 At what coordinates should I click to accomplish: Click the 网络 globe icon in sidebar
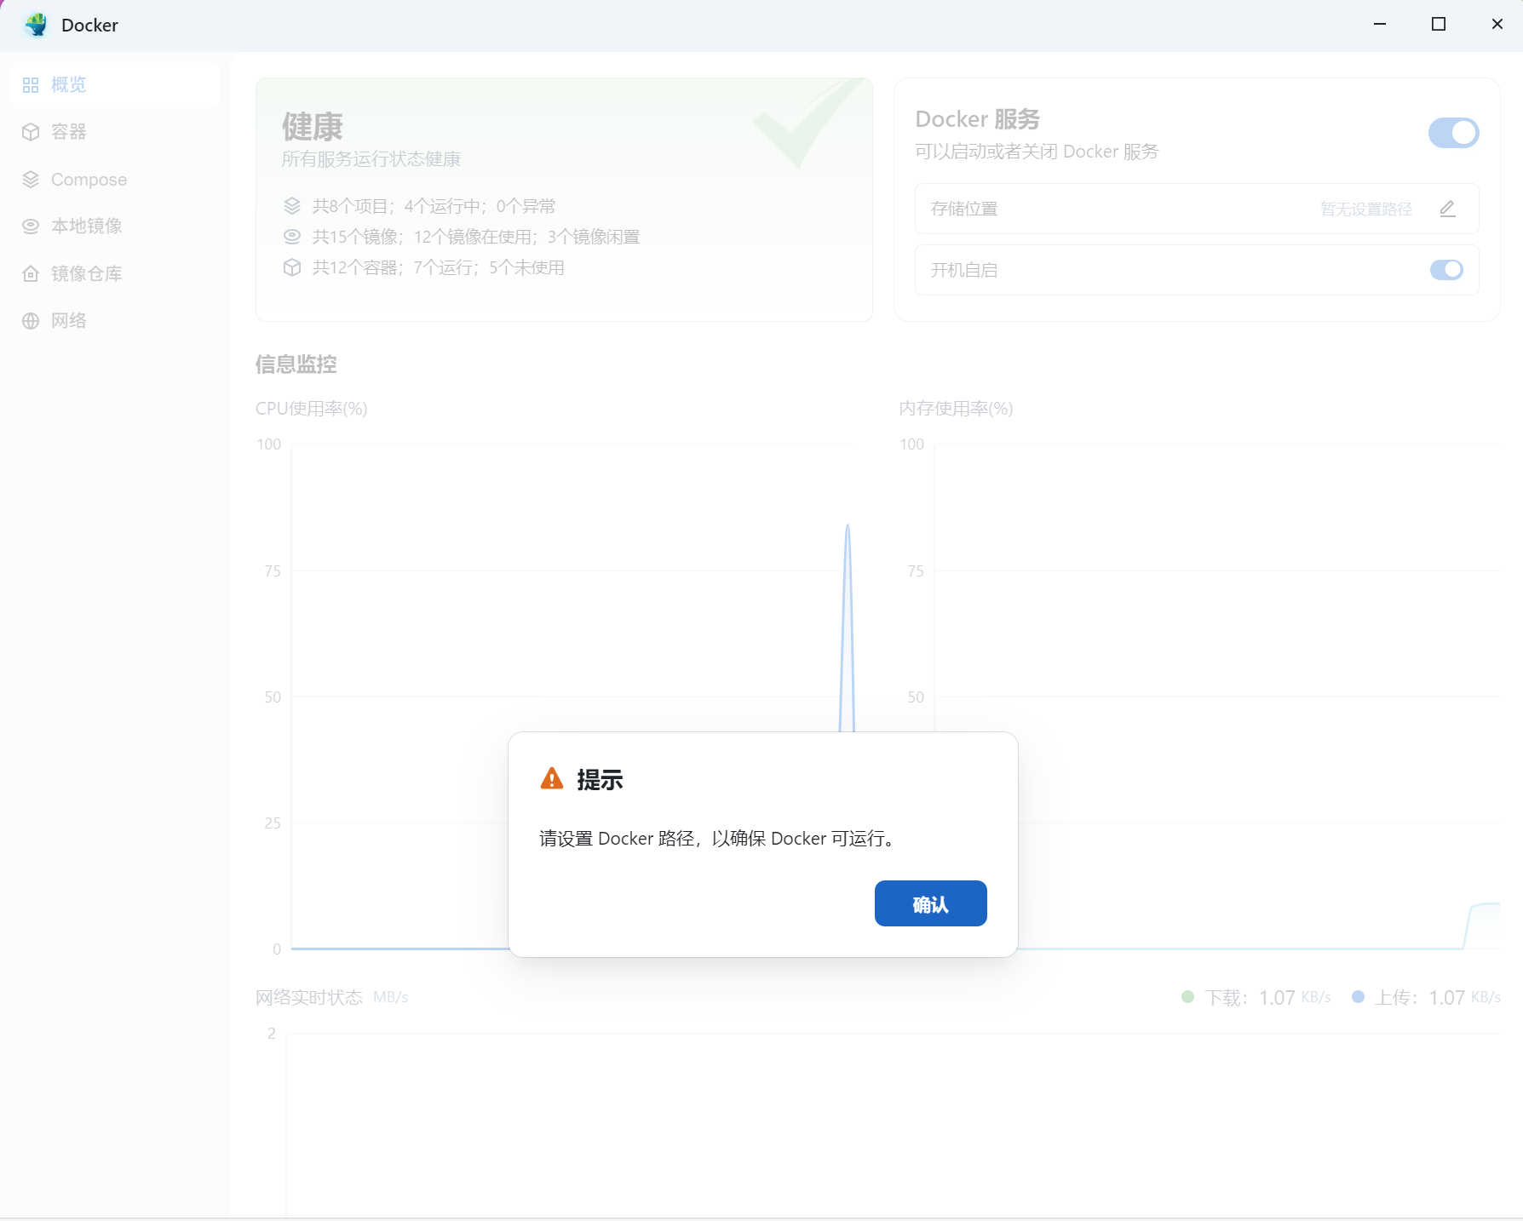pyautogui.click(x=31, y=321)
